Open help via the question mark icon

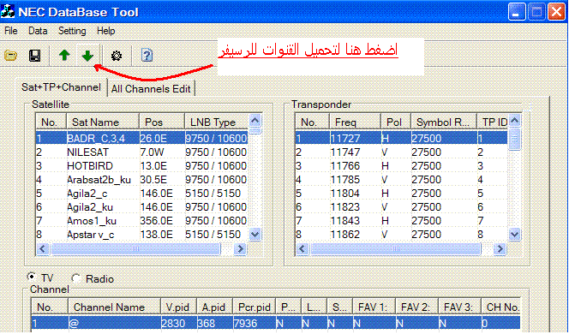tap(147, 56)
